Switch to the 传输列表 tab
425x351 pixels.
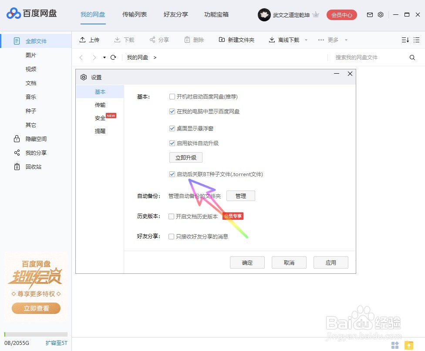pos(135,14)
